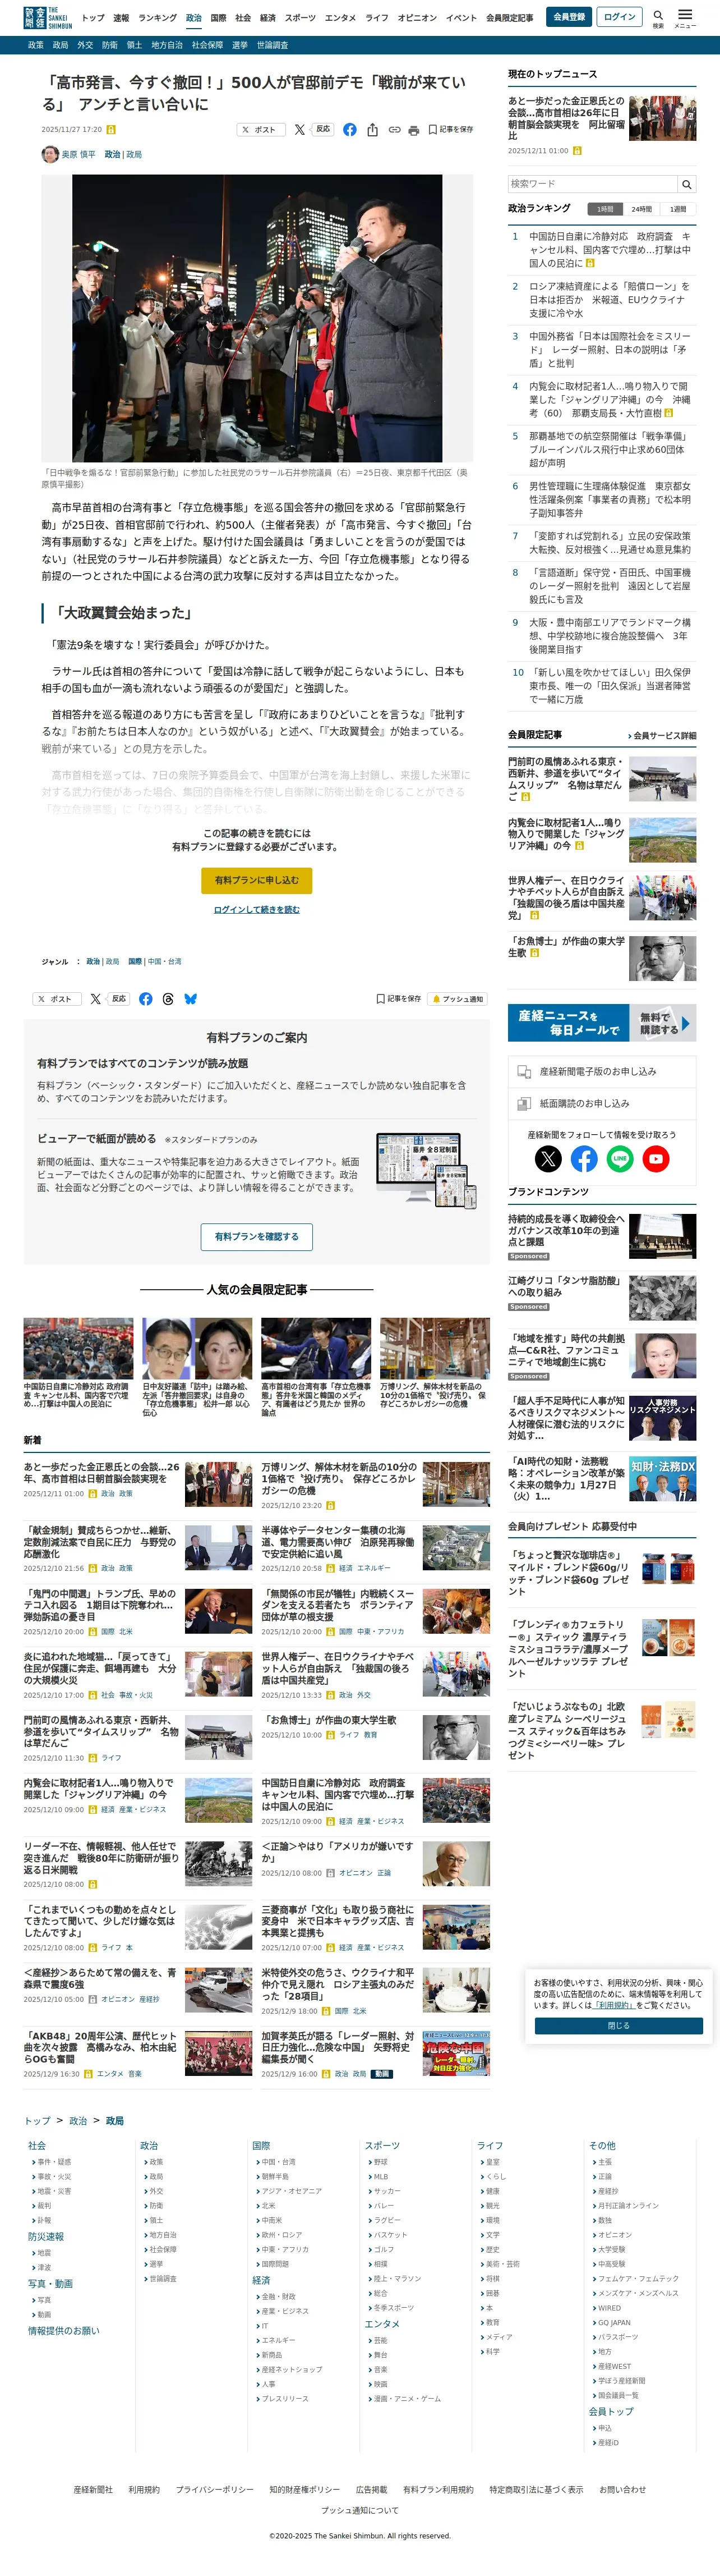Click the プッシュ通知 bell button
Image resolution: width=720 pixels, height=2576 pixels.
click(458, 999)
